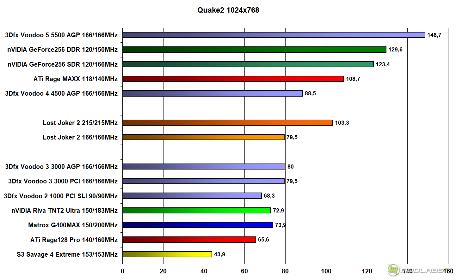Image resolution: width=456 pixels, height=280 pixels.
Task: Select the x-axis tick label '160'
Action: click(448, 271)
